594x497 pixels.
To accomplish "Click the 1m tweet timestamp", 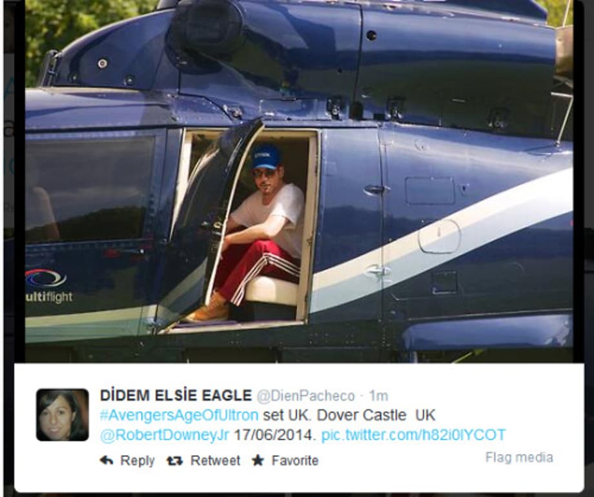I will [378, 396].
